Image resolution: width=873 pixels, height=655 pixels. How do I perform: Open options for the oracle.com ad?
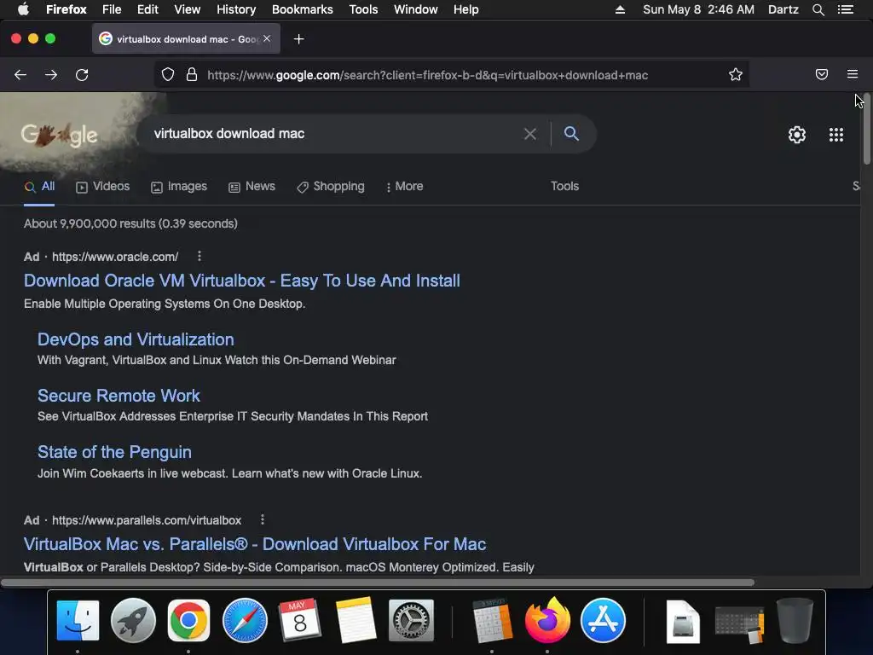pos(199,256)
